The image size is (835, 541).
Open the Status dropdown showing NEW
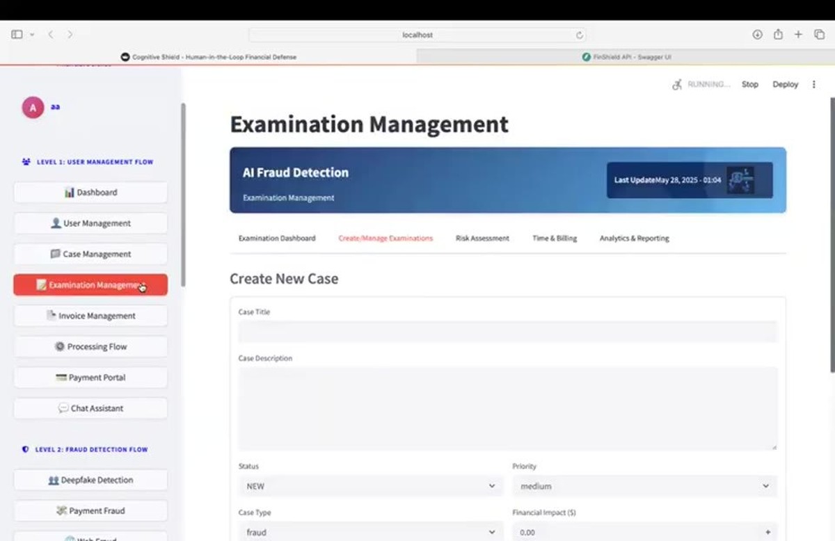coord(371,486)
